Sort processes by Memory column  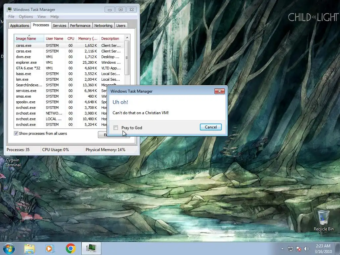pos(88,39)
